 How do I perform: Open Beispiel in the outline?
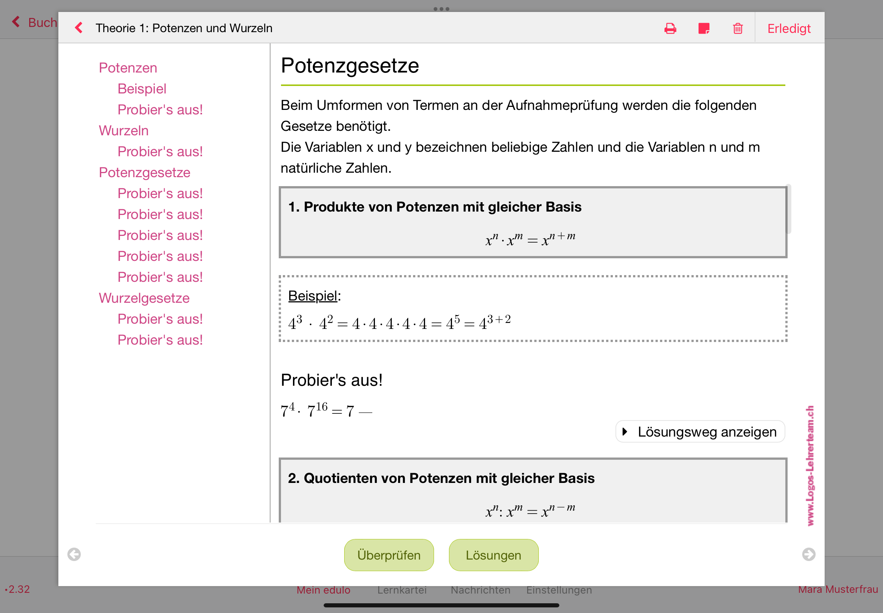142,89
